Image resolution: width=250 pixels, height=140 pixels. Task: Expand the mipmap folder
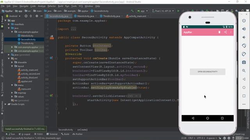[x=12, y=93]
